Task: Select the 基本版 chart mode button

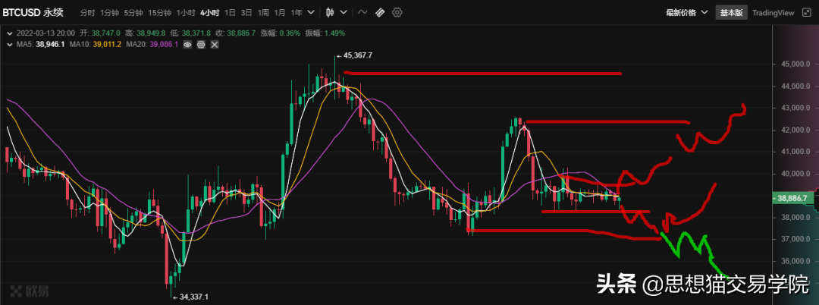Action: click(731, 13)
